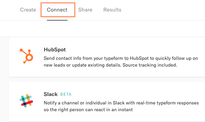205x122 pixels.
Task: Click the 'Source tracking included.' sentence
Action: [150, 65]
